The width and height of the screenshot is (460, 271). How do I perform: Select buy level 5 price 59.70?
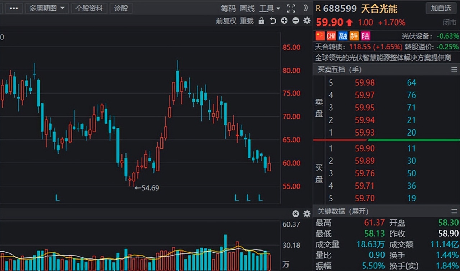click(365, 198)
